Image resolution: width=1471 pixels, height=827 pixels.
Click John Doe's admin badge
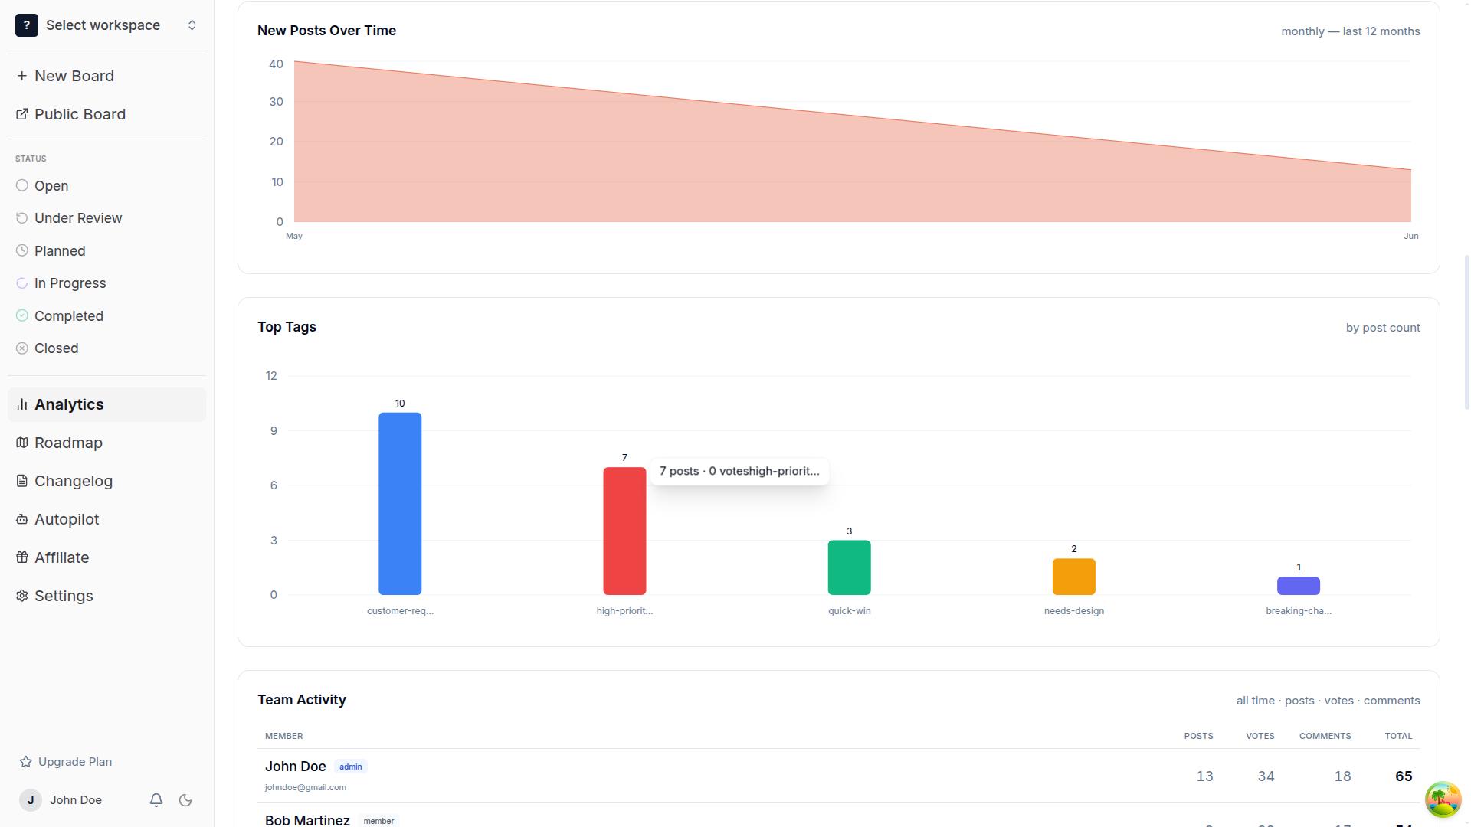click(x=351, y=767)
